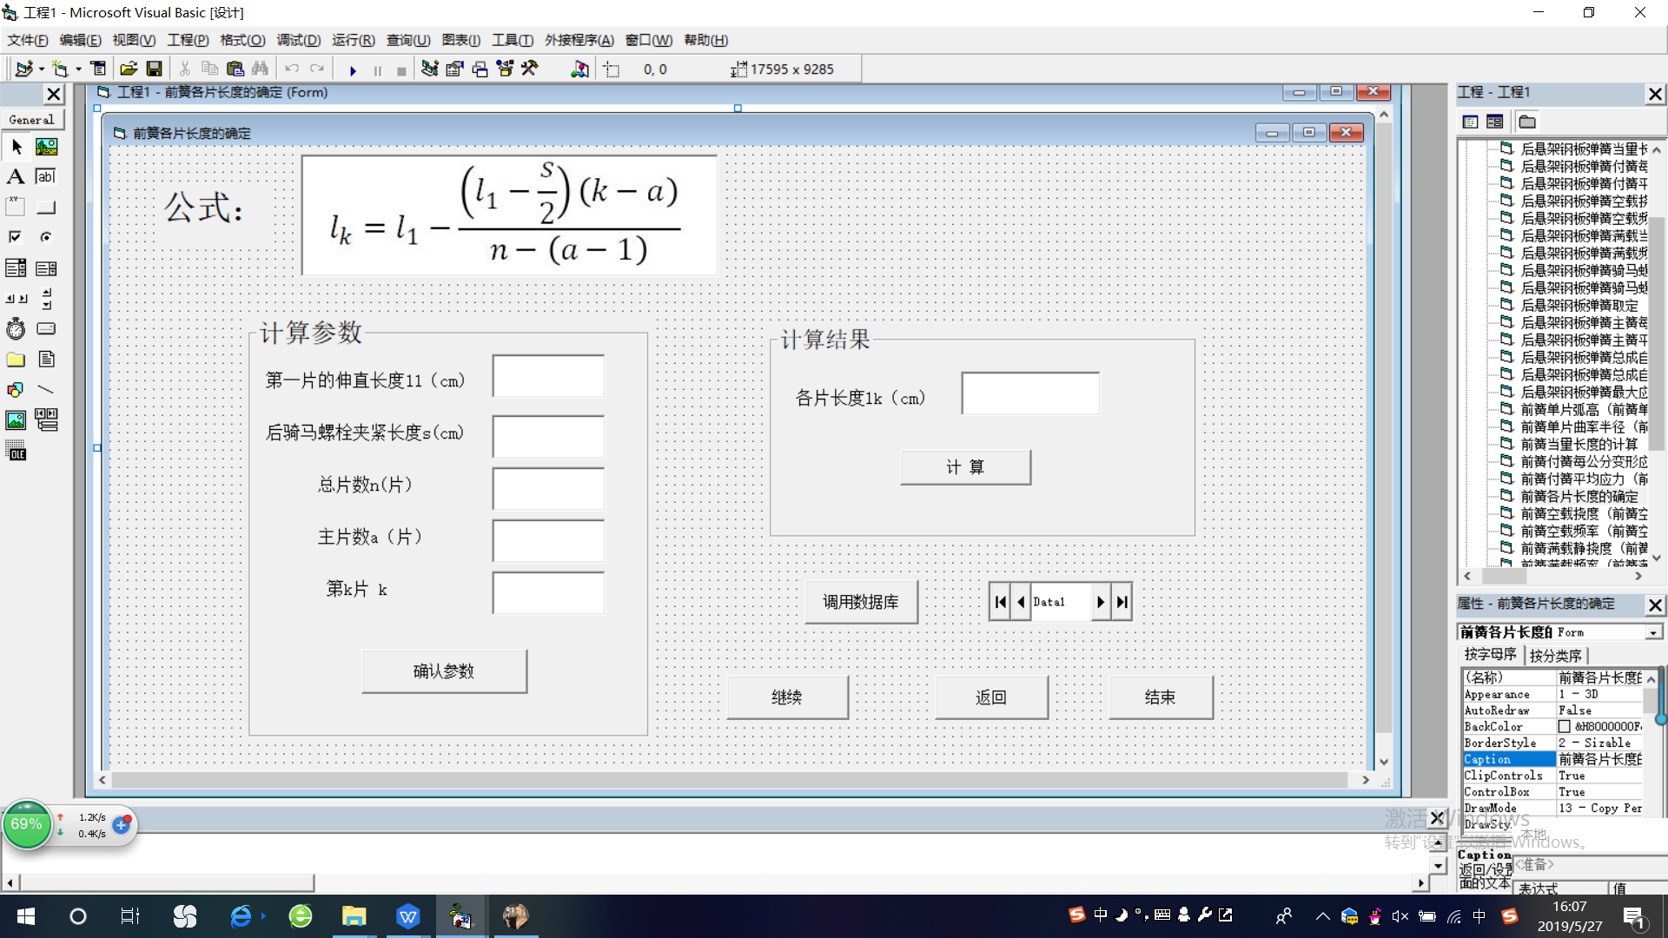The image size is (1668, 938).
Task: Open the 工程(P) menu
Action: coord(188,40)
